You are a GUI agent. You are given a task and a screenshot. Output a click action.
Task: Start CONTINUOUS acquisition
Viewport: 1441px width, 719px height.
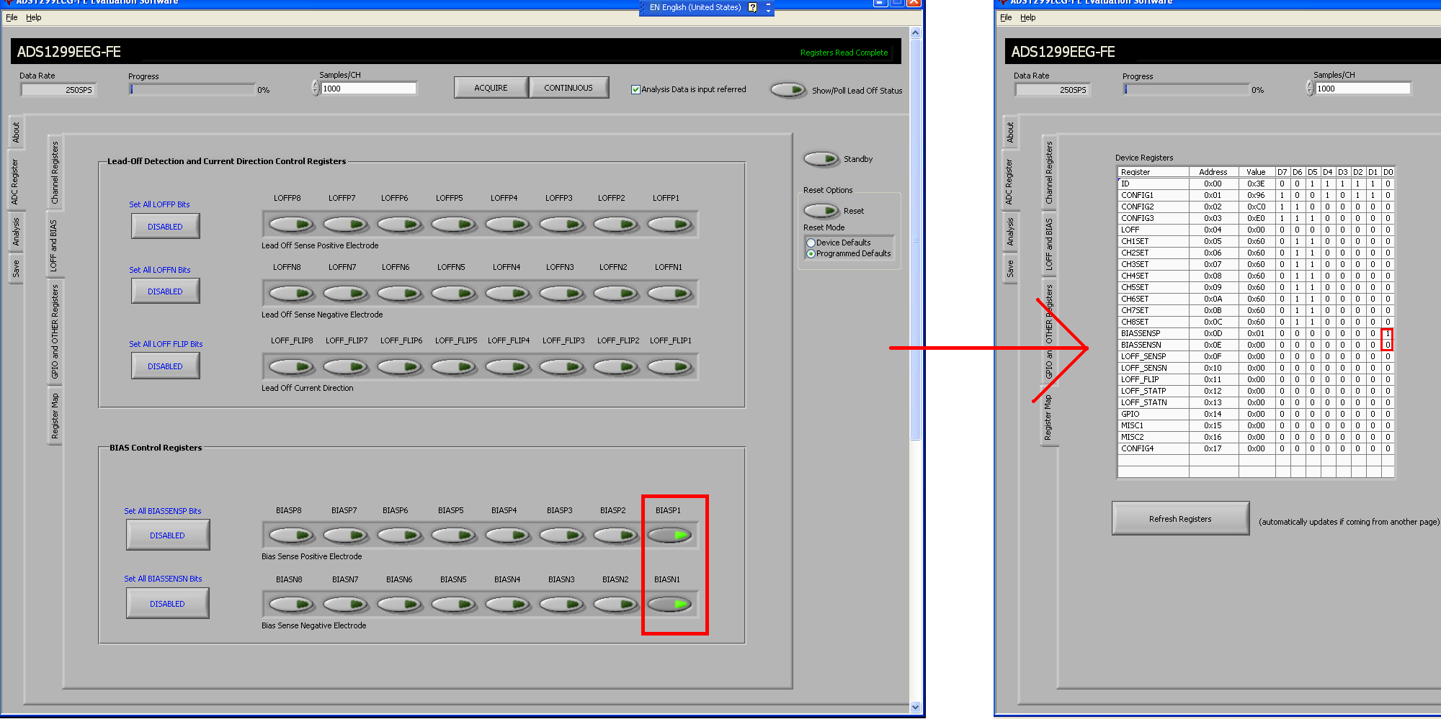[x=568, y=88]
